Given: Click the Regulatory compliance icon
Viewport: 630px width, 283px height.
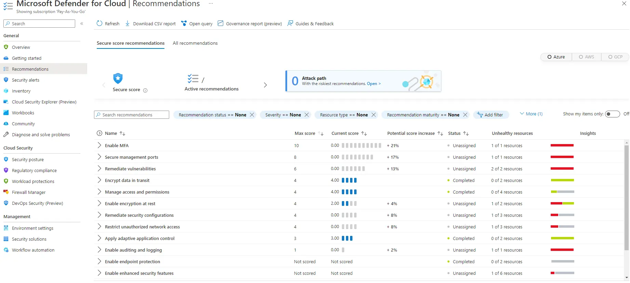Looking at the screenshot, I should tap(6, 170).
